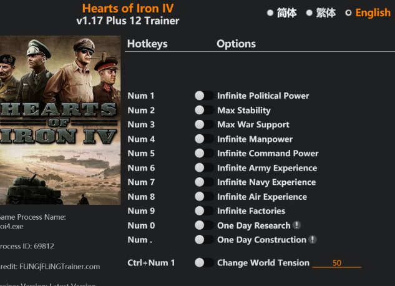Enable Infinite Navy Experience toggle
This screenshot has height=286, width=395.
click(204, 182)
